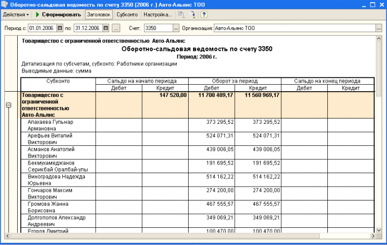Screen dimensions: 387x245
Task: Click debit turnover 373 295,52 for Алахаева
Action: pyautogui.click(x=220, y=122)
